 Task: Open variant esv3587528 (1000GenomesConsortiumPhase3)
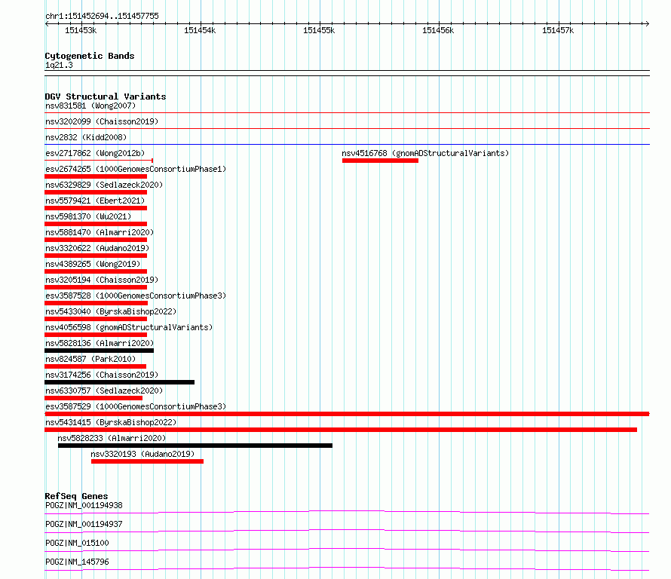coord(136,296)
